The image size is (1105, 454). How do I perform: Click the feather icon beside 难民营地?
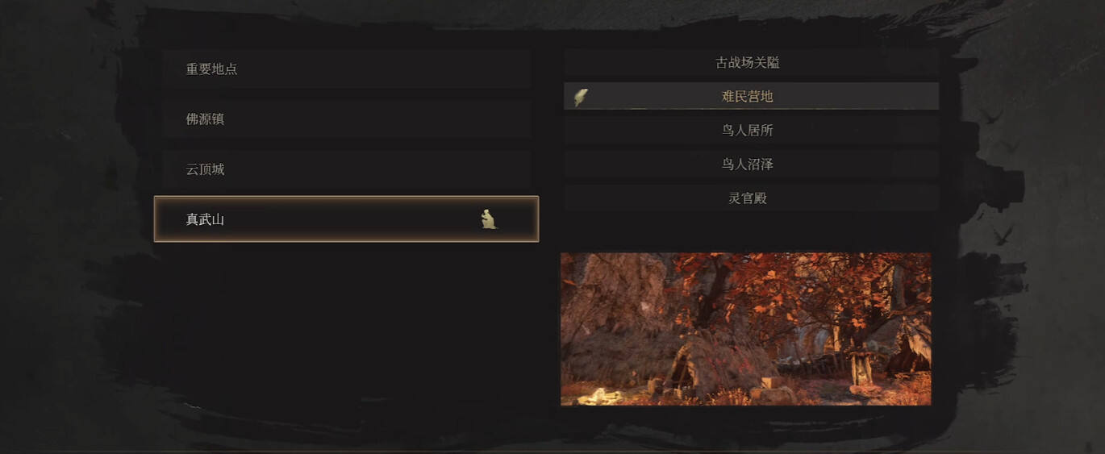580,98
